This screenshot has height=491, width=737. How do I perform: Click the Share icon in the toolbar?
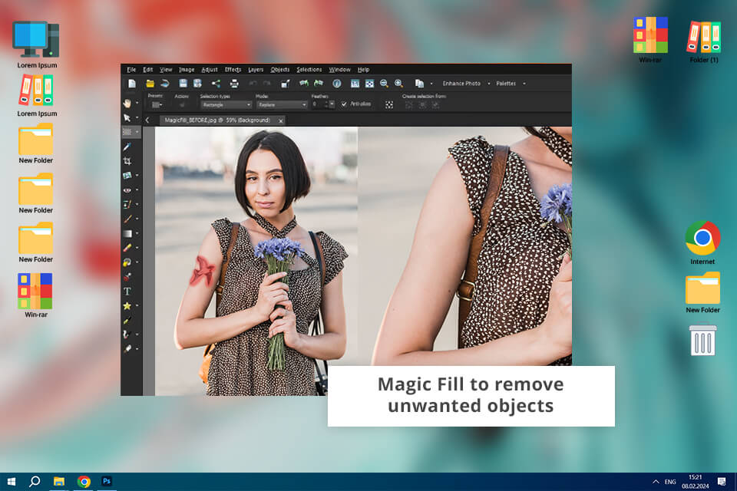tap(216, 84)
